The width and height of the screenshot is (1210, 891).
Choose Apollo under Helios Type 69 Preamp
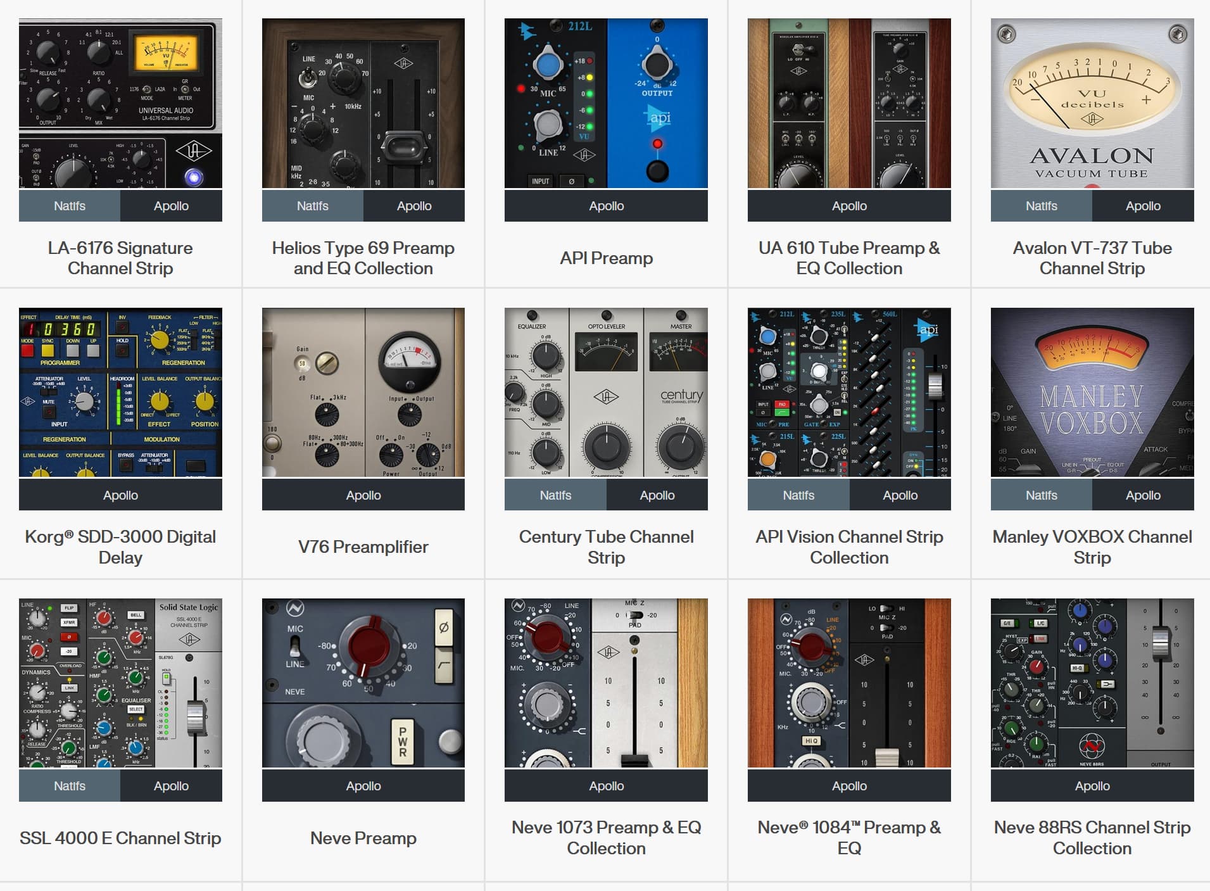[414, 206]
